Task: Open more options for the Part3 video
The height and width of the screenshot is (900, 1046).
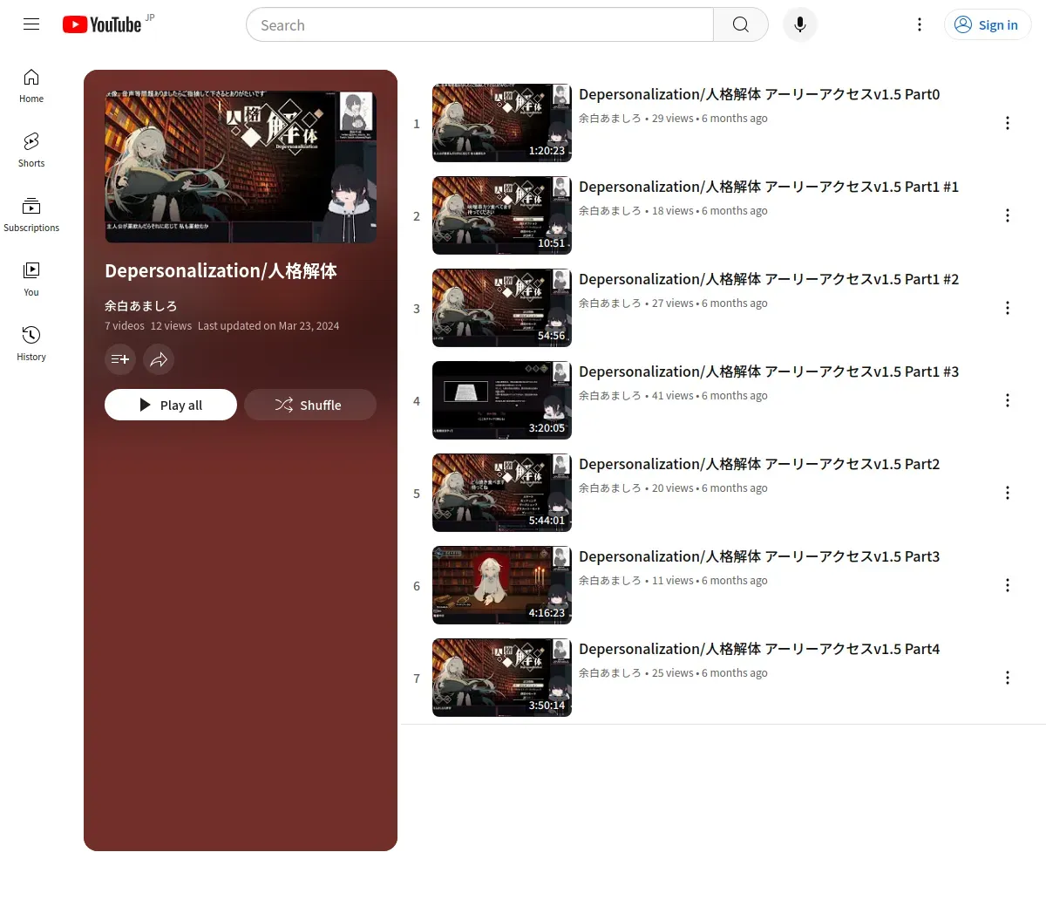Action: (x=1008, y=585)
